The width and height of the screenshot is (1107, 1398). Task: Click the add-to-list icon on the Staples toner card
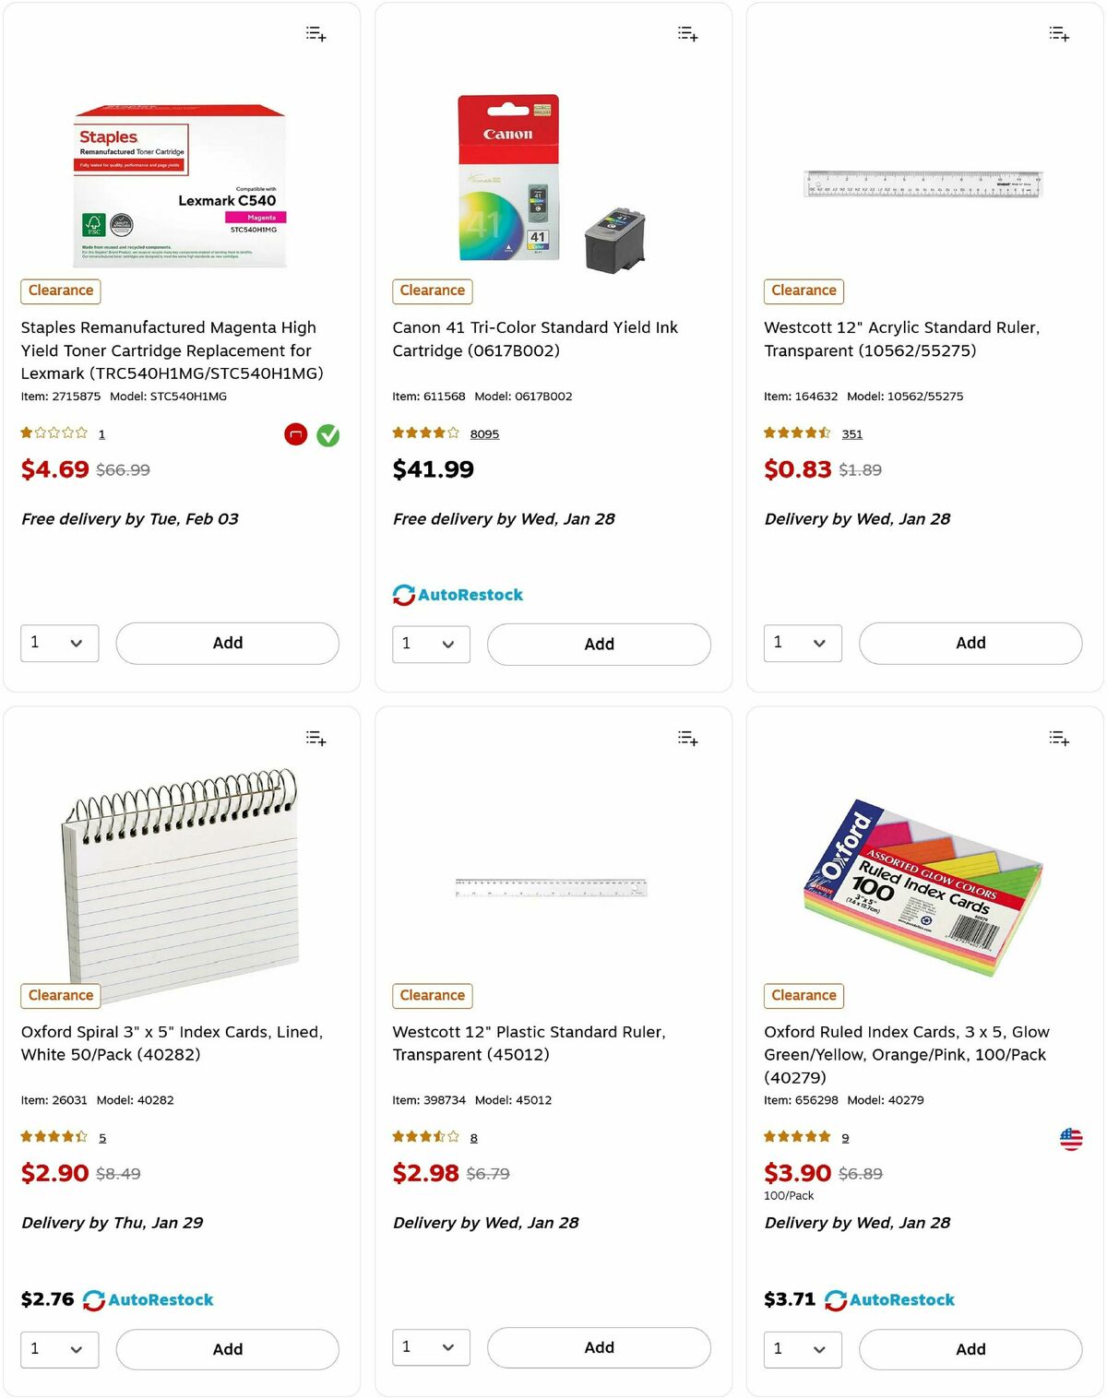coord(315,33)
